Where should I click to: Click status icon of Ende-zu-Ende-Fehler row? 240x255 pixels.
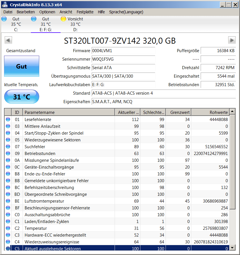tap(8, 174)
